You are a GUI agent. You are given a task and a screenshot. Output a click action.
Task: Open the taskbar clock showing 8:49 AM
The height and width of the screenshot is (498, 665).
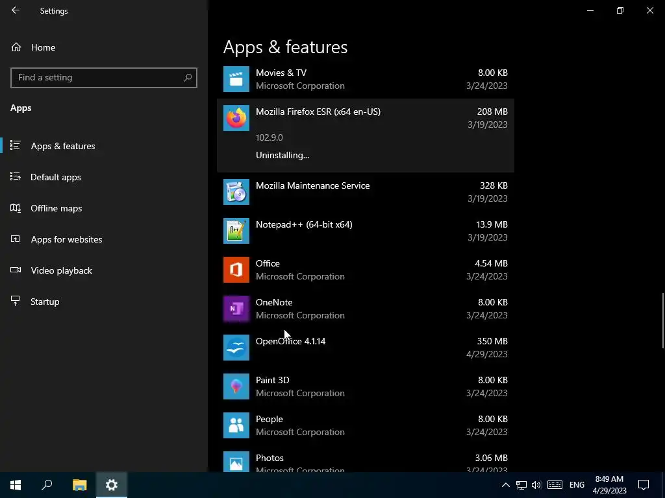coord(609,485)
